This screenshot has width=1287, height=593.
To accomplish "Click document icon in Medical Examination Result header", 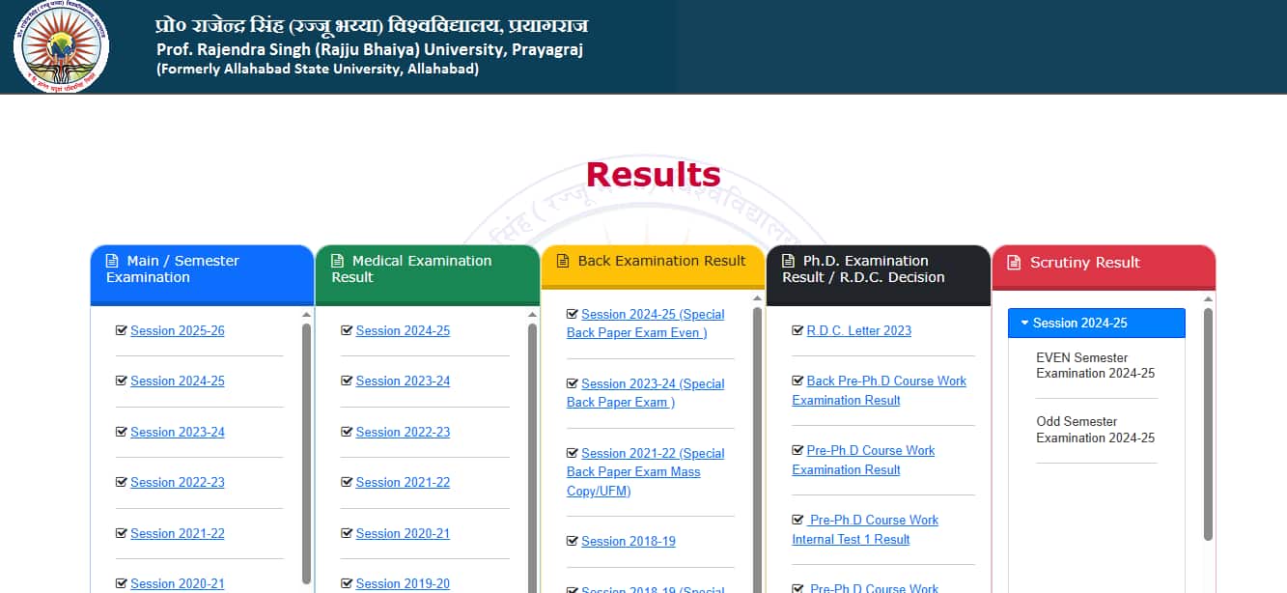I will 337,261.
